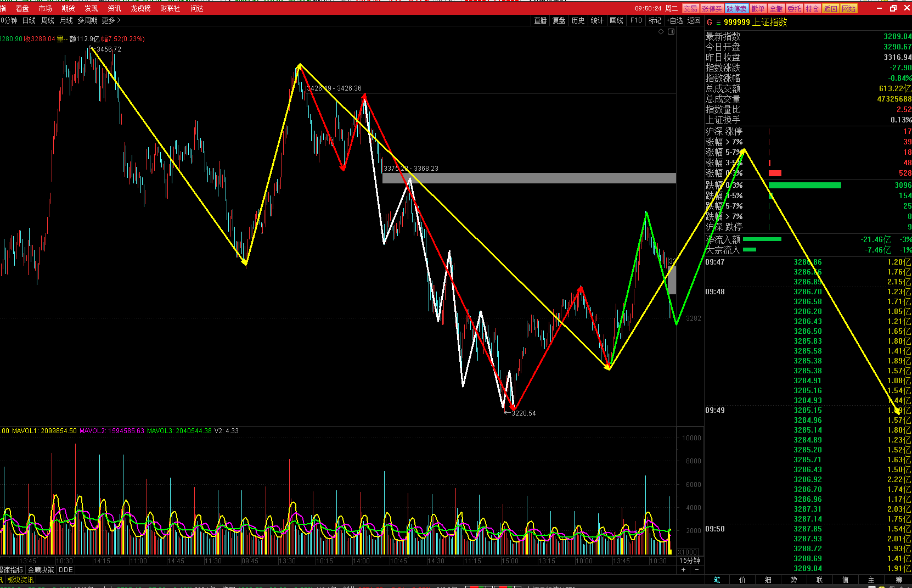Add stock via +自选 button
912x588 pixels.
coord(674,20)
